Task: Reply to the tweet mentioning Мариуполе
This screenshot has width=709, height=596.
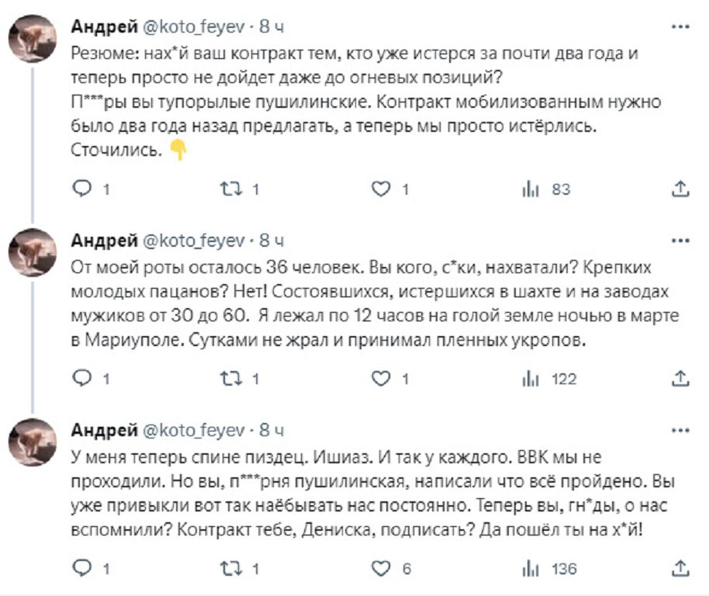Action: [x=81, y=379]
